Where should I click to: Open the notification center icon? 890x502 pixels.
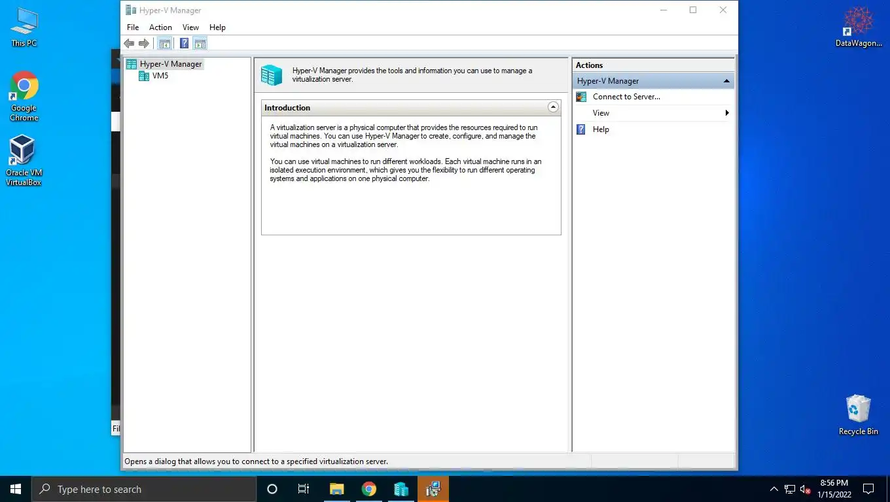[x=868, y=489]
